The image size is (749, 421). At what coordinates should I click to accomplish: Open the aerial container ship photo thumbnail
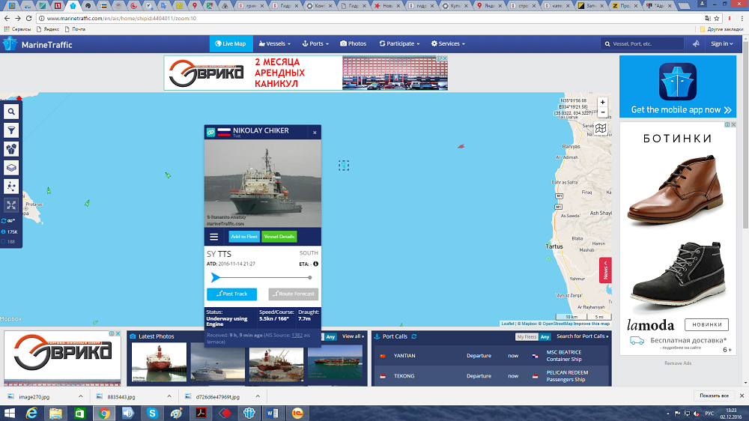click(x=336, y=362)
